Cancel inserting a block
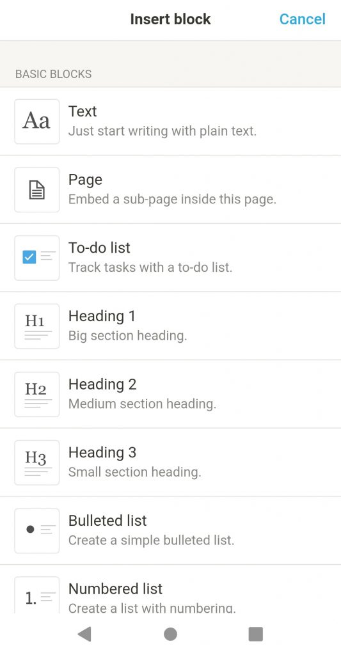Viewport: 341px width, 655px height. point(302,19)
